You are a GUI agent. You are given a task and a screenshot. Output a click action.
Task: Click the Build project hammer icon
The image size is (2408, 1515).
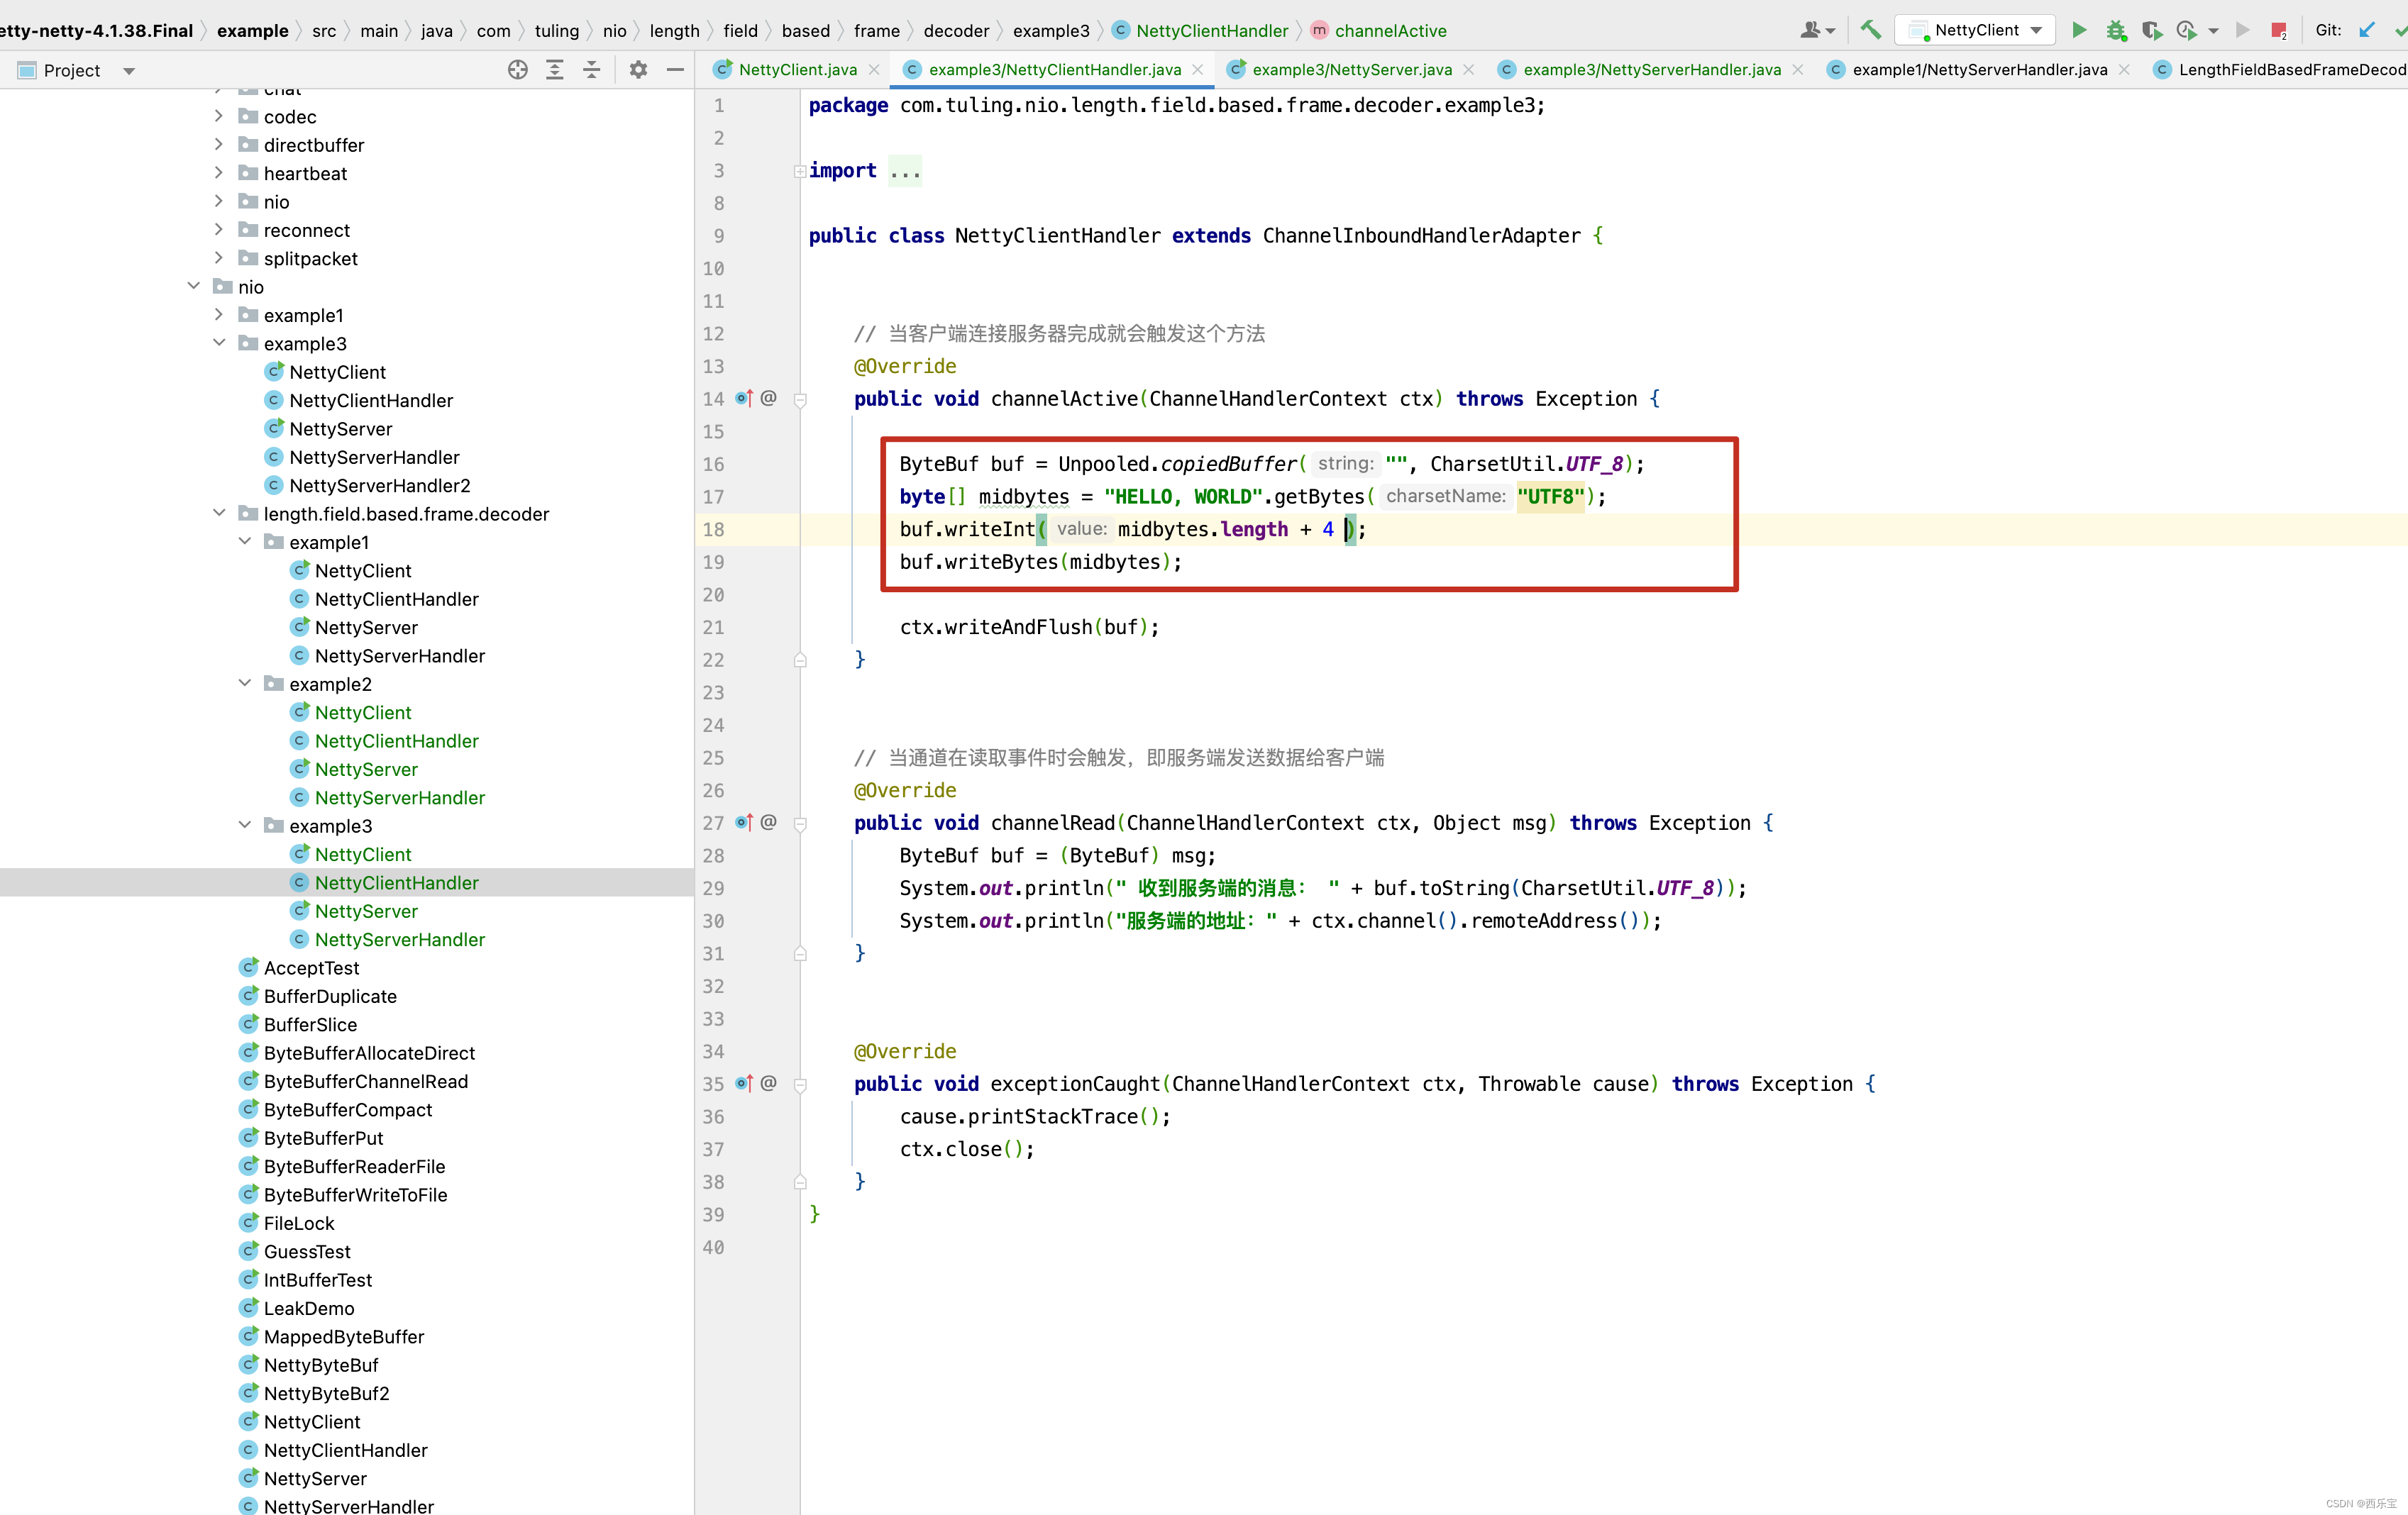coord(1871,30)
